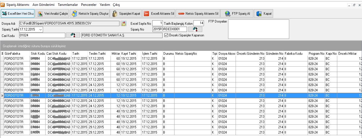
Task: Click the Tipi column header
Action: [x=214, y=53]
